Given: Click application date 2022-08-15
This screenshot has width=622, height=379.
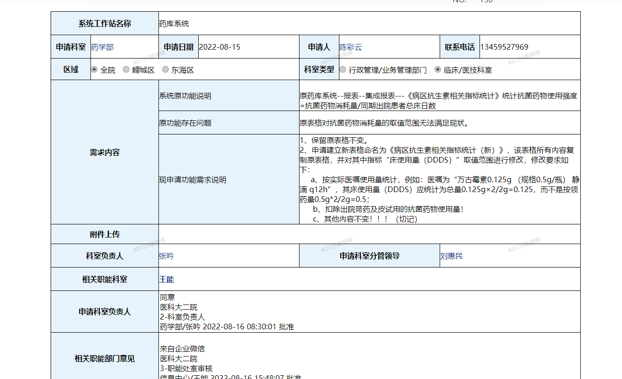Looking at the screenshot, I should click(220, 47).
